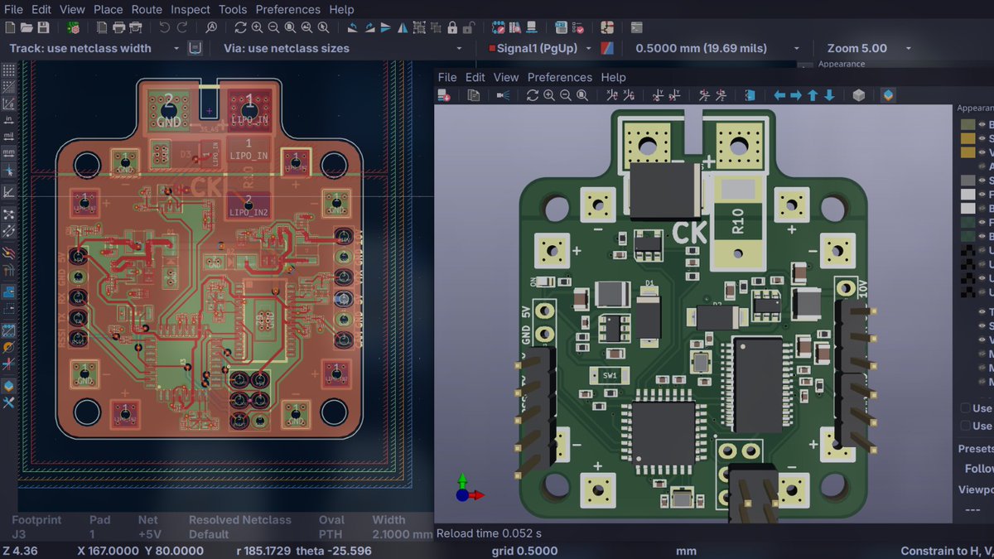Lock selected items with closed padlock

click(452, 27)
